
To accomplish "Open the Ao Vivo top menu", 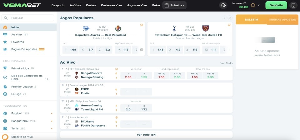I will pyautogui.click(x=75, y=5).
